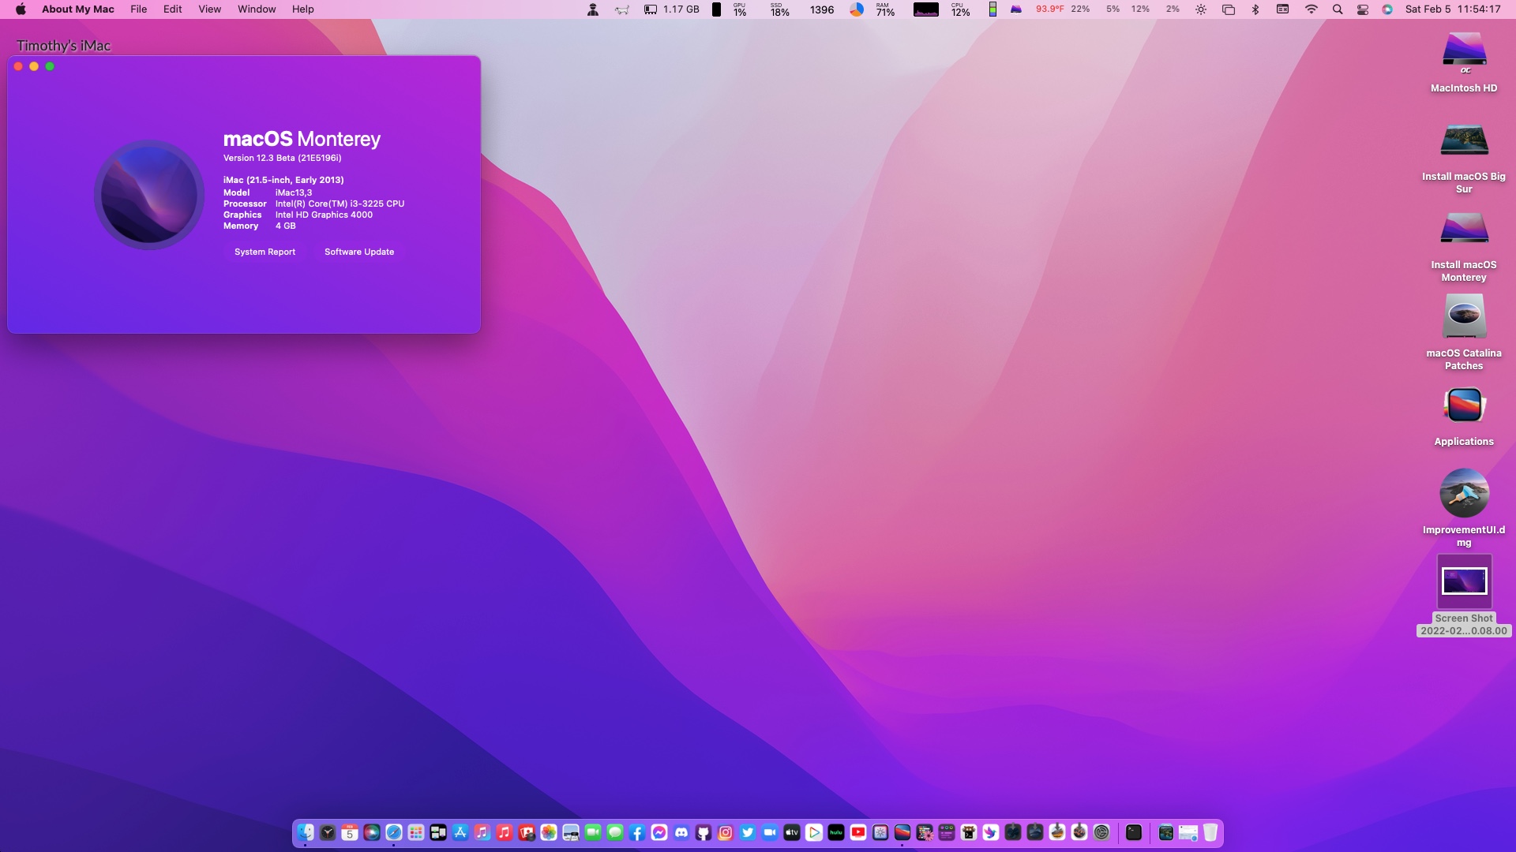Viewport: 1516px width, 852px height.
Task: Open Messages from the Dock
Action: tap(615, 832)
